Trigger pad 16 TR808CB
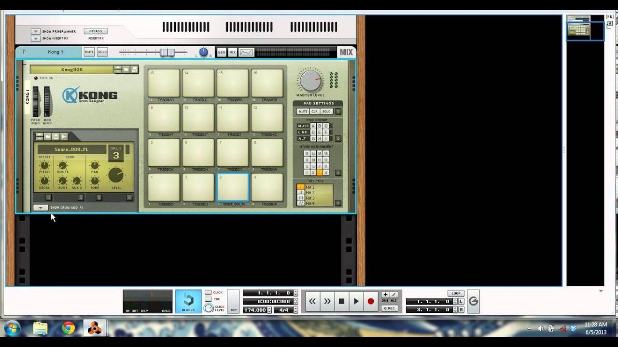618x347 pixels. (267, 83)
